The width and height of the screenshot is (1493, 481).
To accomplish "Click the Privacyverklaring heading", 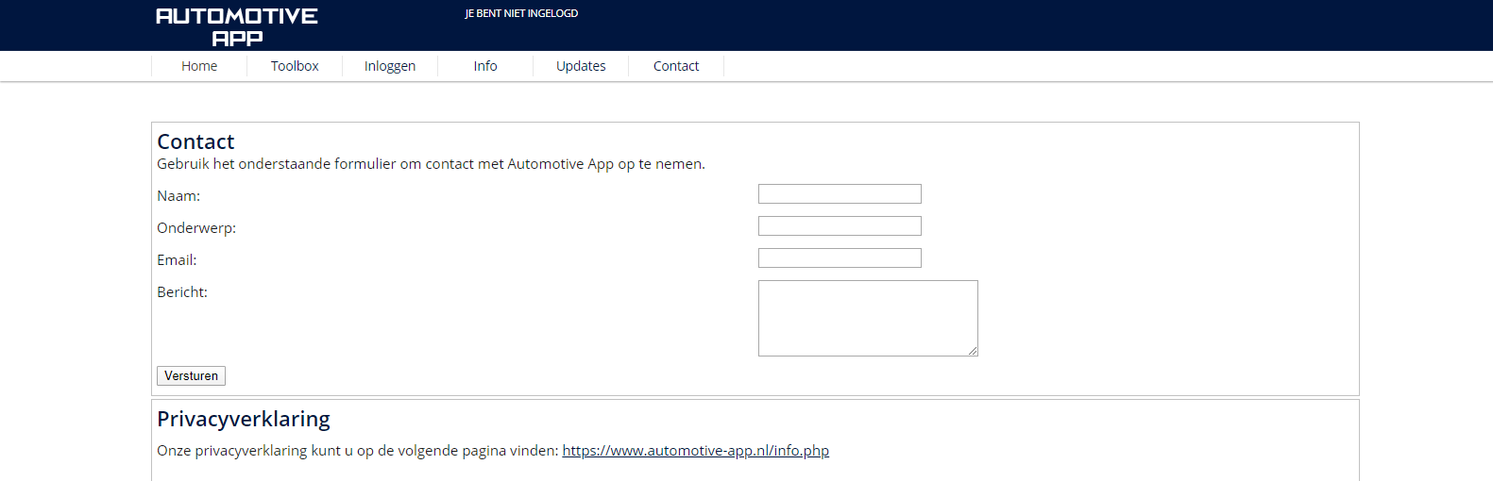I will [244, 419].
